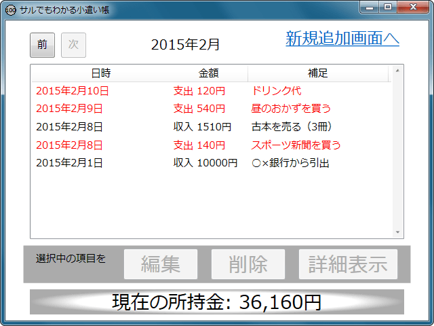434x326 pixels.
Task: Select the 収入 1510円 amount cell
Action: tap(202, 127)
